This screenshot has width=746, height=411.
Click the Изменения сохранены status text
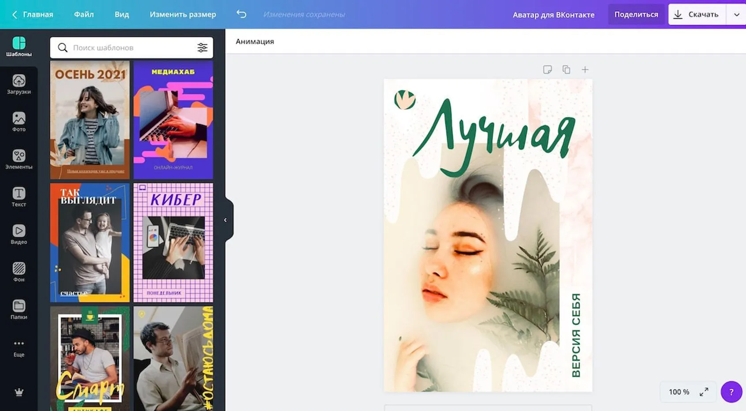click(x=304, y=15)
